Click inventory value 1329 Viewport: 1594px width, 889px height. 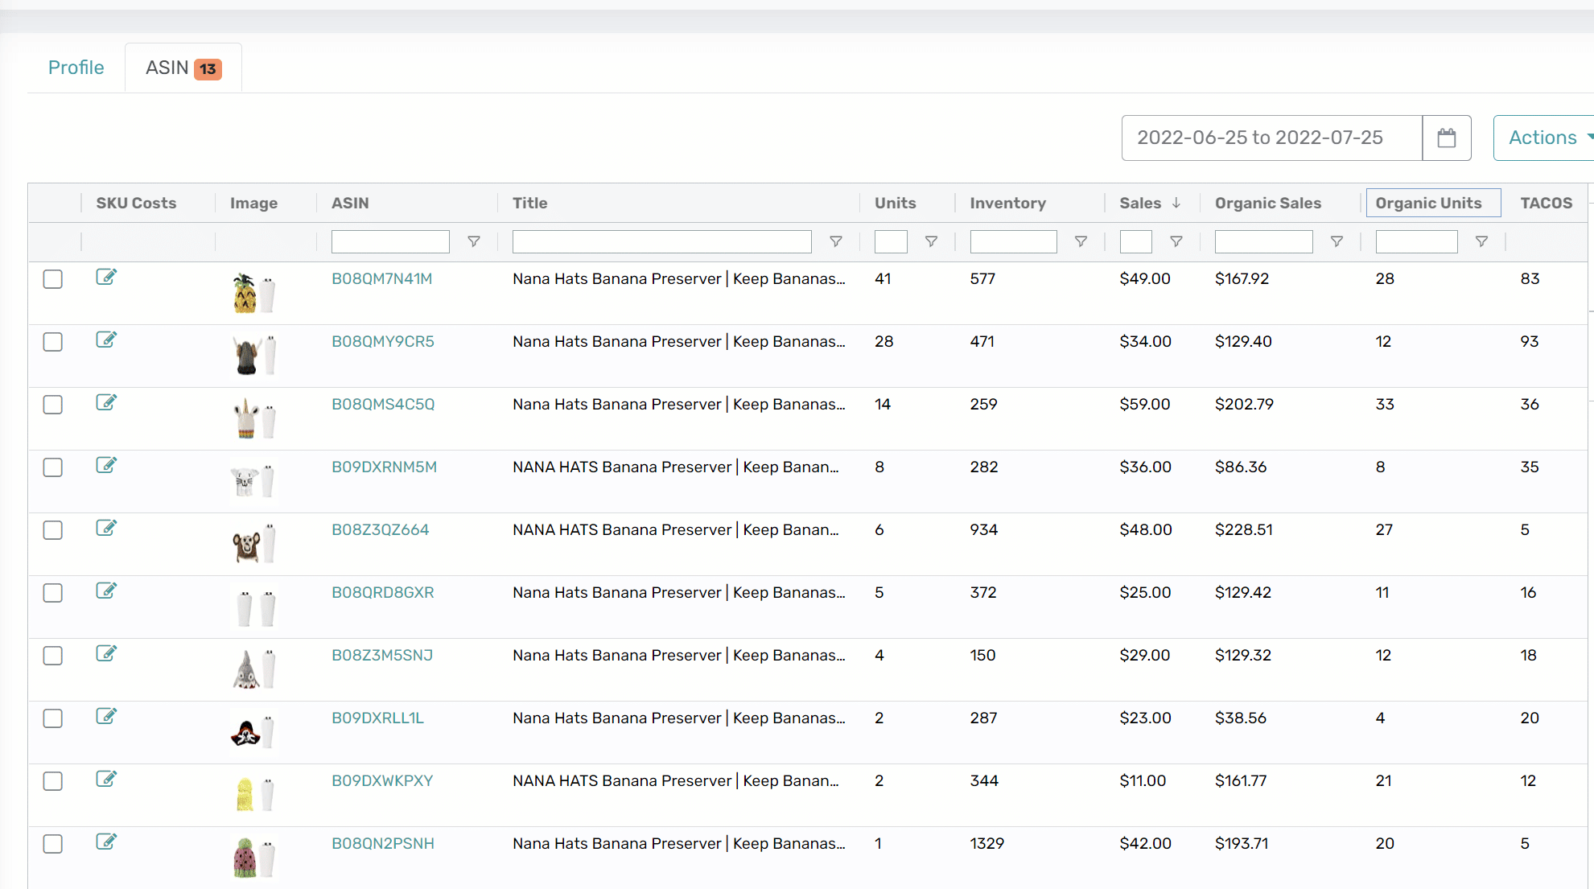987,843
